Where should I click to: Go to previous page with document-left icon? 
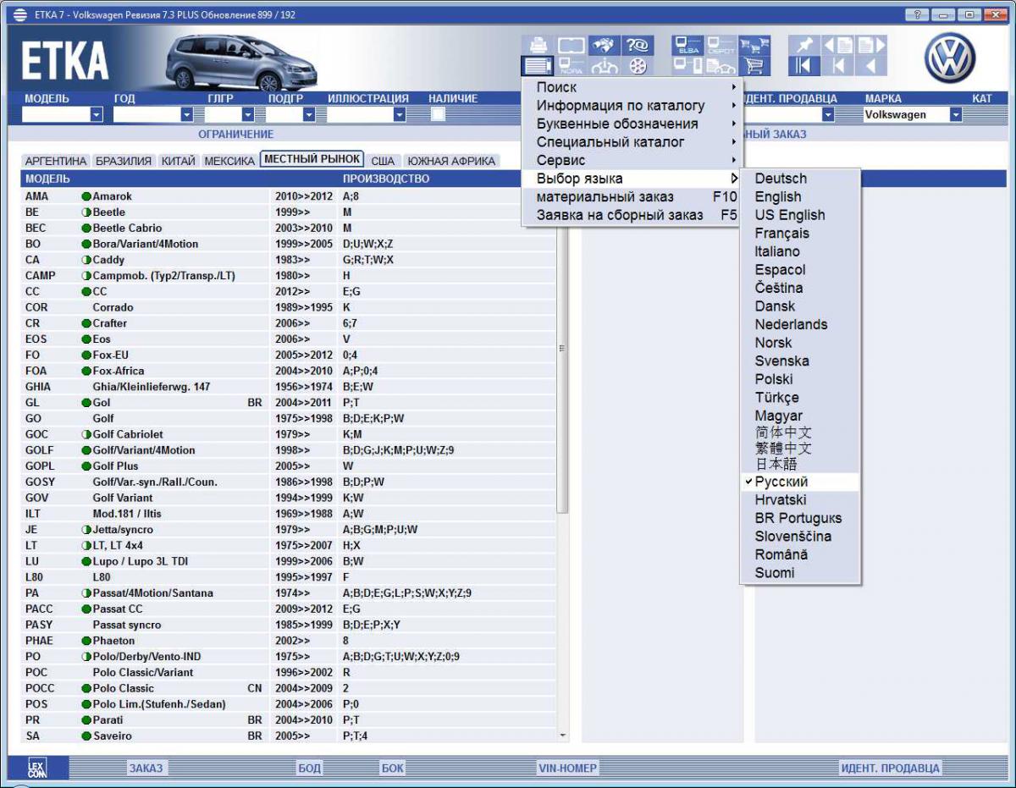[838, 46]
